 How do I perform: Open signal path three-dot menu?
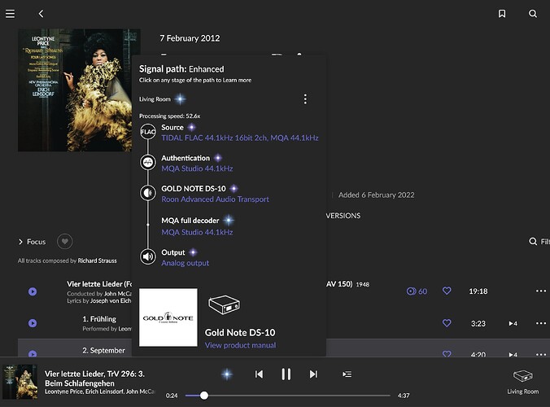click(305, 99)
